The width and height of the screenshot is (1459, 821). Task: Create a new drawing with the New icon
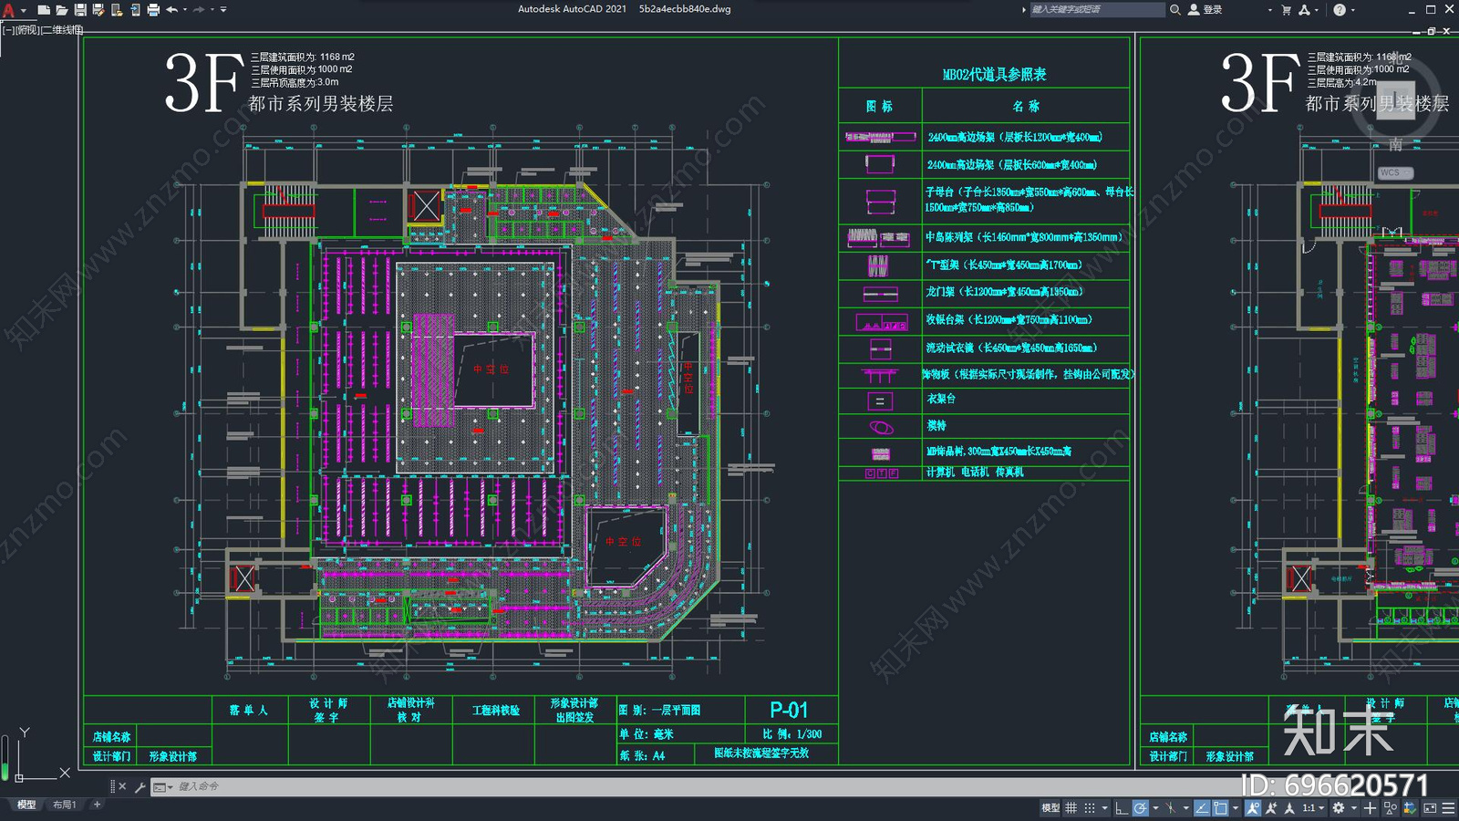point(43,10)
